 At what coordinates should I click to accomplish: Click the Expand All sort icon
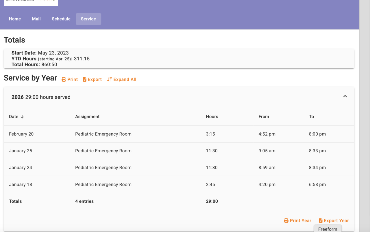[109, 80]
